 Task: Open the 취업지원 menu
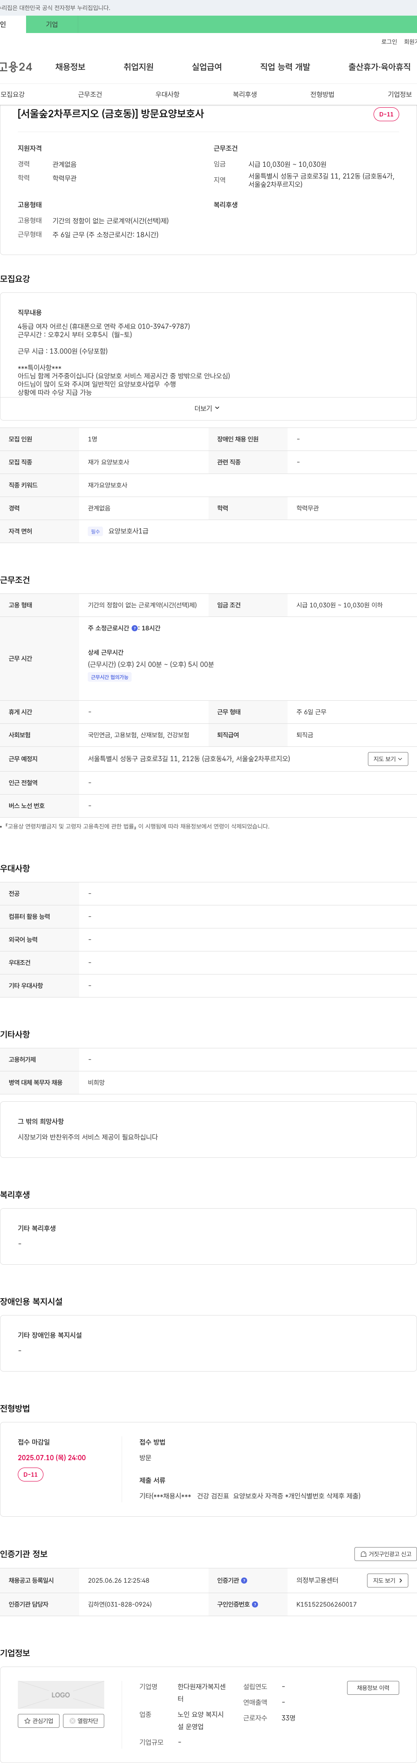click(138, 67)
